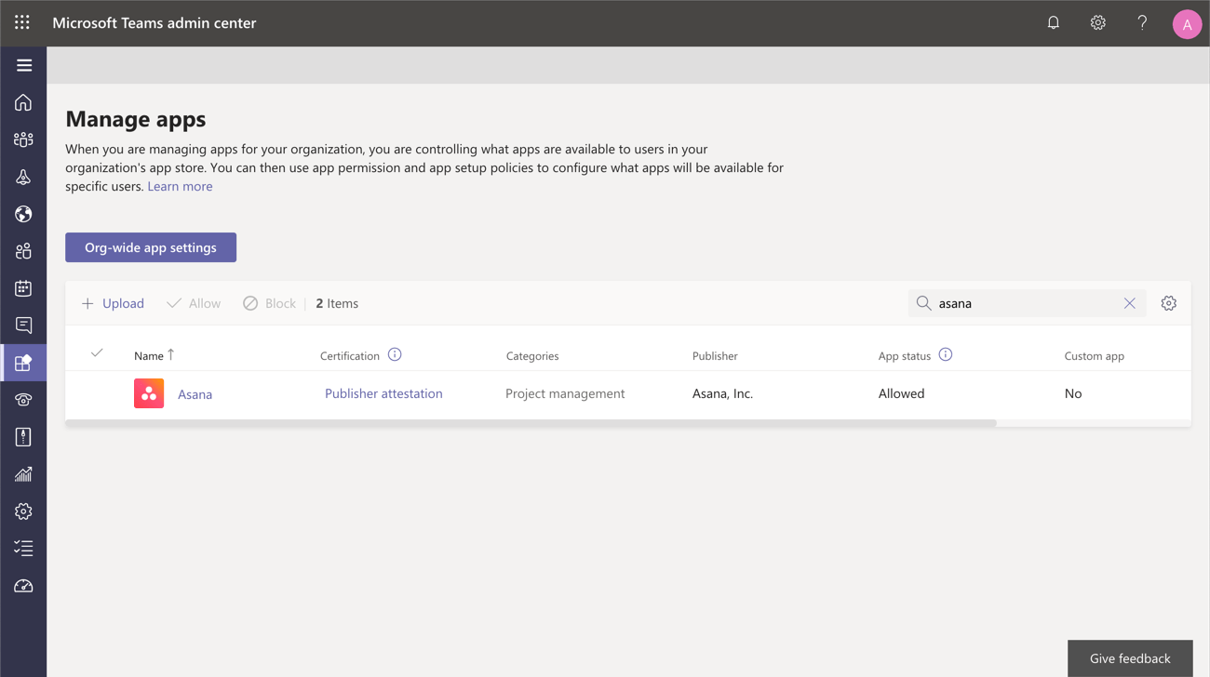This screenshot has width=1210, height=677.
Task: Open the Policy packages icon
Action: click(23, 437)
